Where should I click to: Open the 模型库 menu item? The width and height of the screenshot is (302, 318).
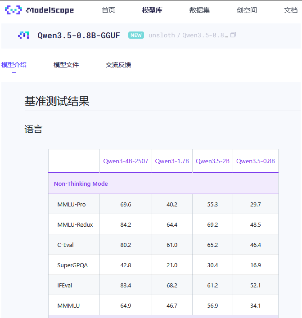[152, 10]
